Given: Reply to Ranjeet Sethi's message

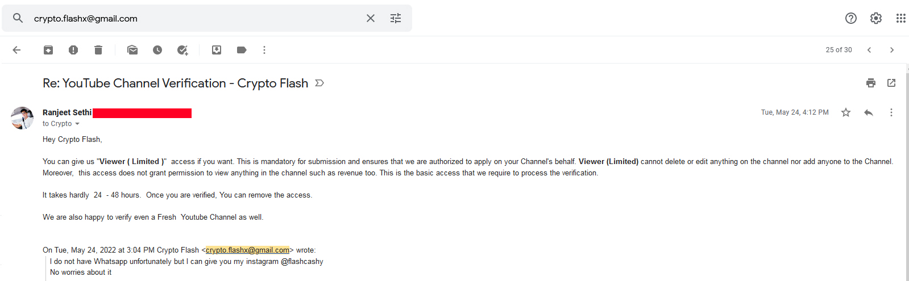Looking at the screenshot, I should coord(869,112).
